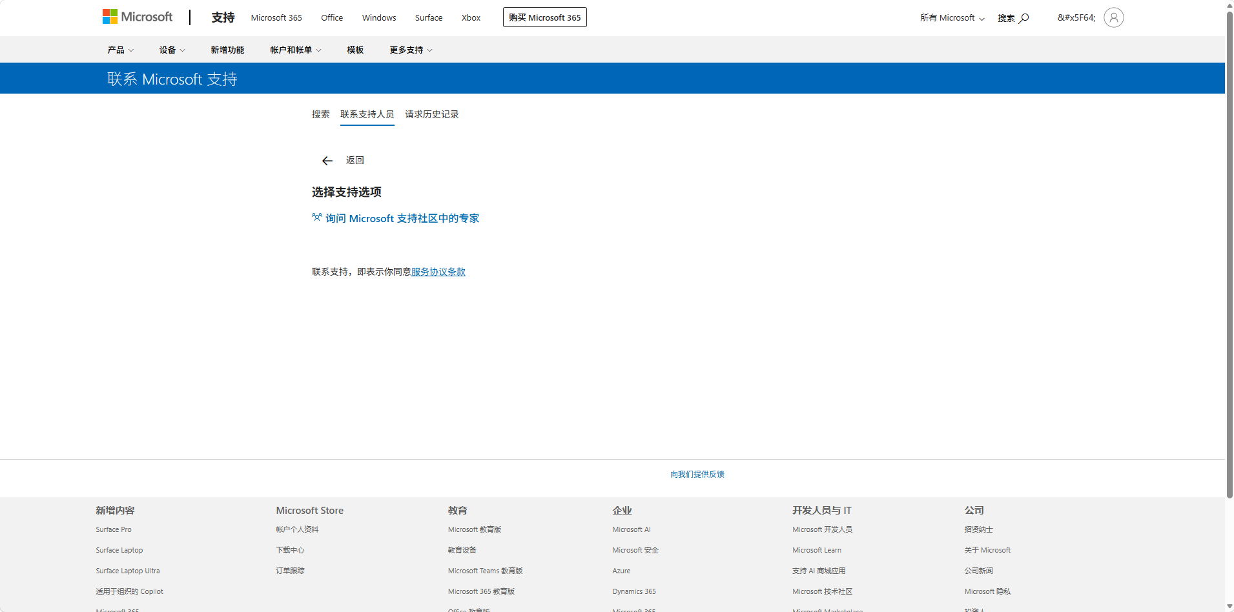Click the back arrow icon
The height and width of the screenshot is (612, 1234).
[x=327, y=161]
